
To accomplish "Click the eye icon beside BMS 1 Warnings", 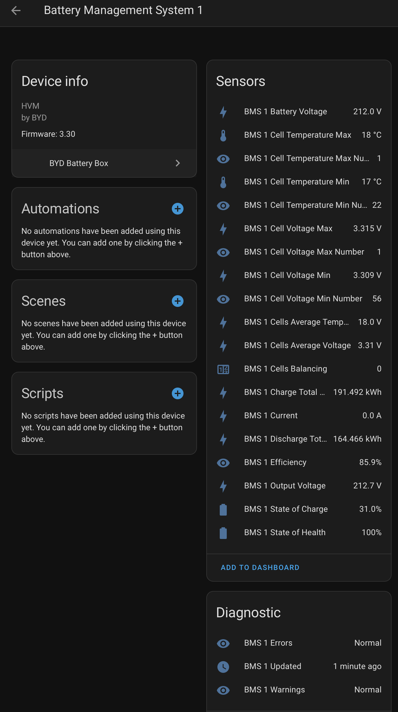I will click(x=223, y=690).
